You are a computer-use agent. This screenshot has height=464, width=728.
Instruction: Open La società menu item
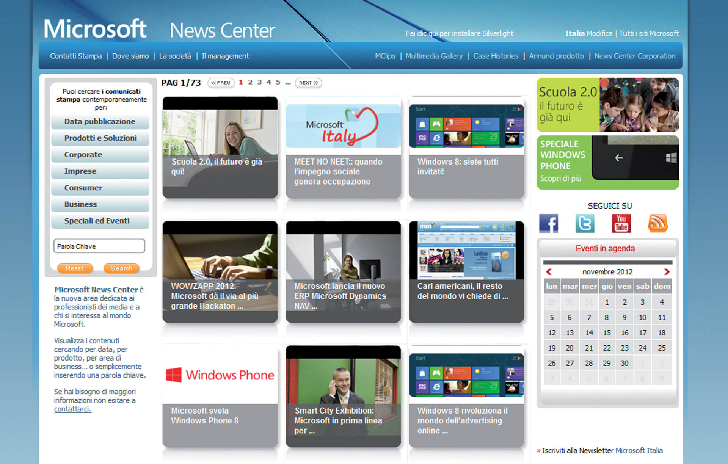(x=175, y=56)
